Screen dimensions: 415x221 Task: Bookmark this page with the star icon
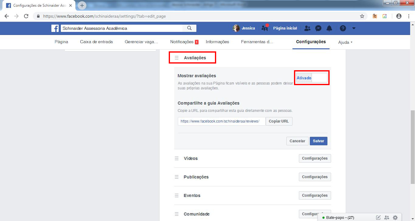[362, 16]
